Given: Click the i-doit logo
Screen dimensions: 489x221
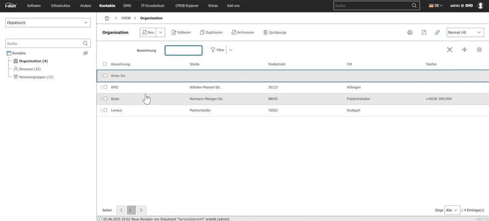Looking at the screenshot, I should click(10, 6).
